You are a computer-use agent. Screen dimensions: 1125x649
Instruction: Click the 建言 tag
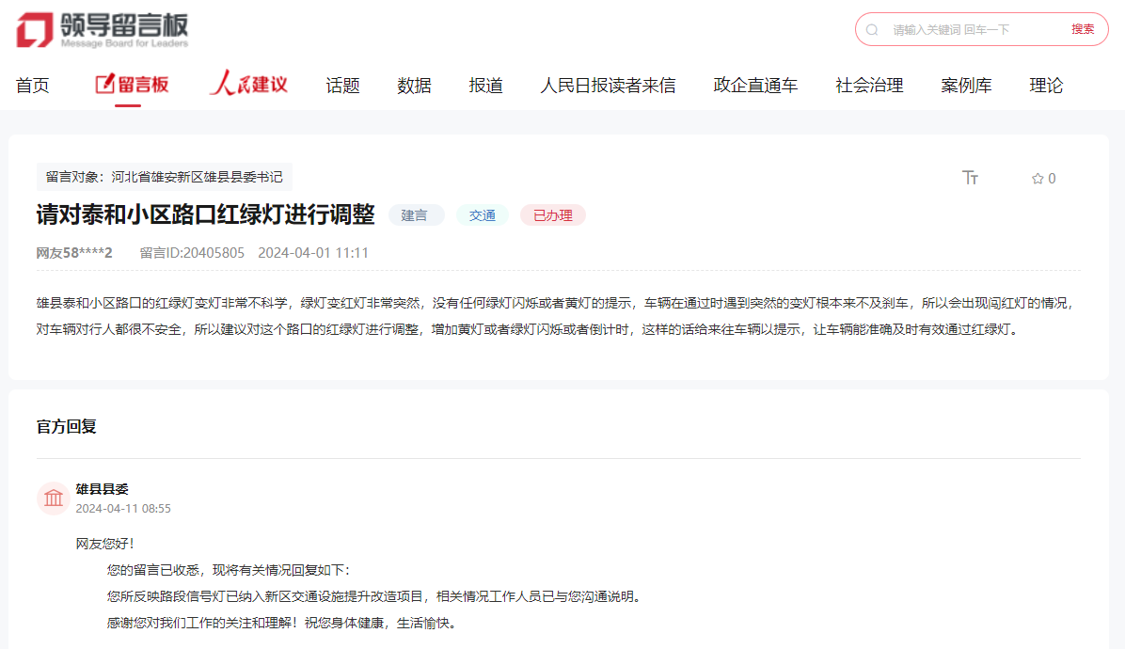(x=416, y=215)
